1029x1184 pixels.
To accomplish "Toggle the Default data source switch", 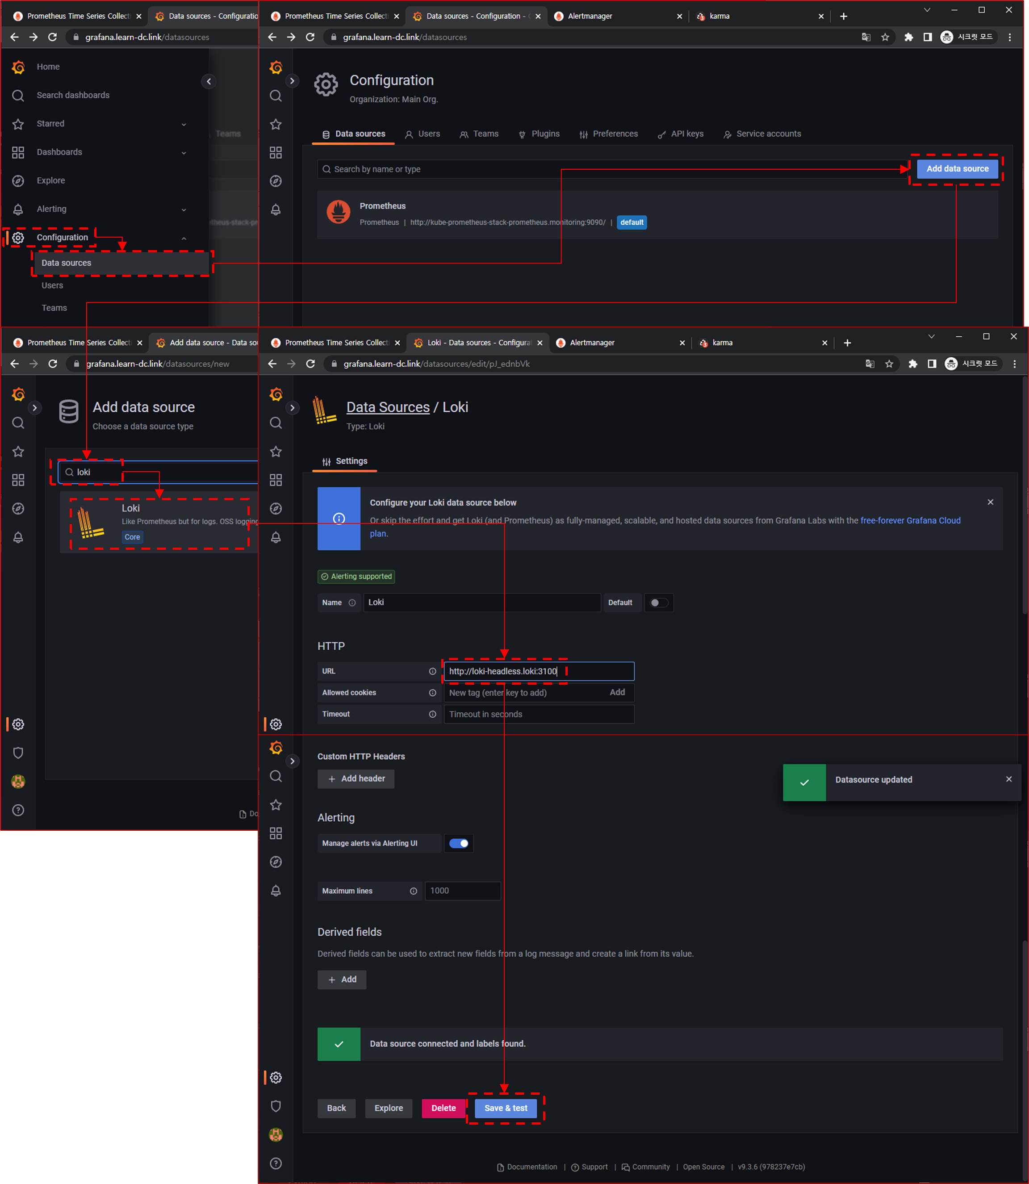I will [659, 603].
